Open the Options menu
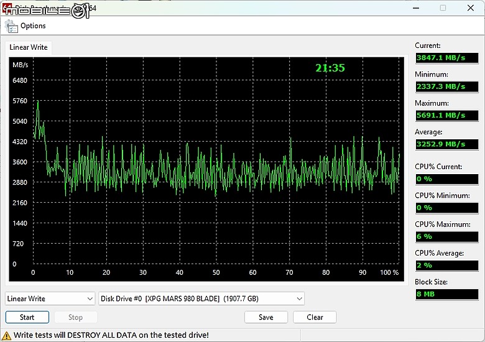Viewport: 485px width, 342px height. point(33,25)
